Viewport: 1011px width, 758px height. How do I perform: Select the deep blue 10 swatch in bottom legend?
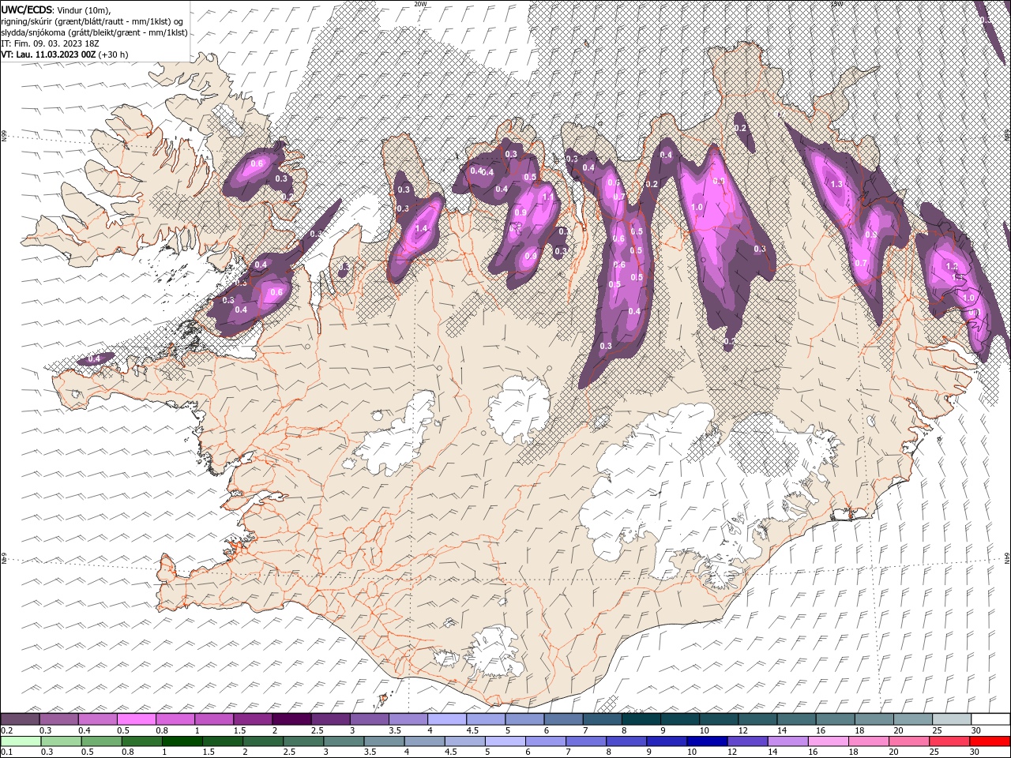coord(707,741)
